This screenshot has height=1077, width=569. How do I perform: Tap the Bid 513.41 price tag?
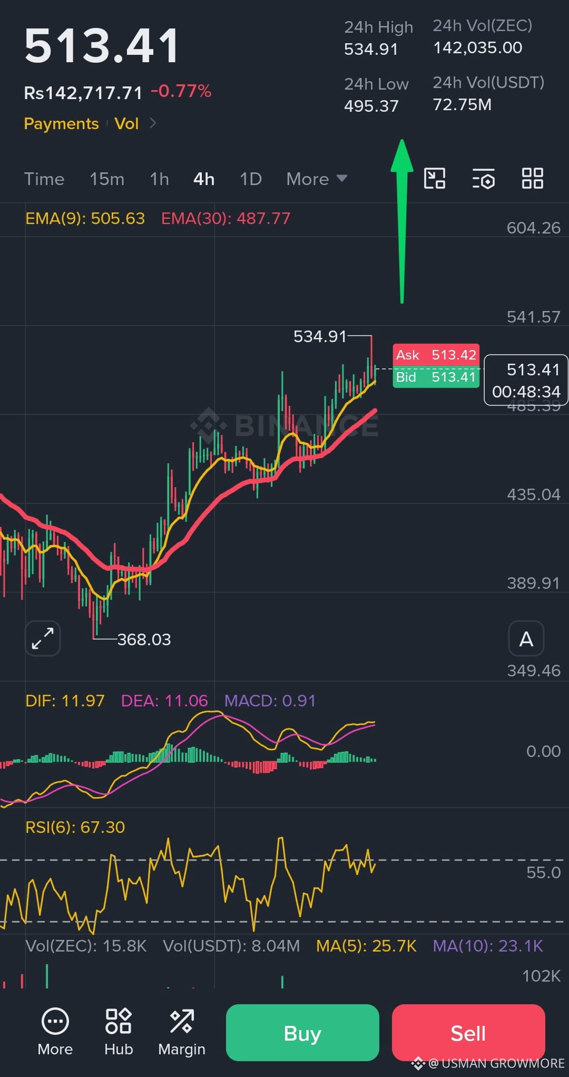coord(436,377)
